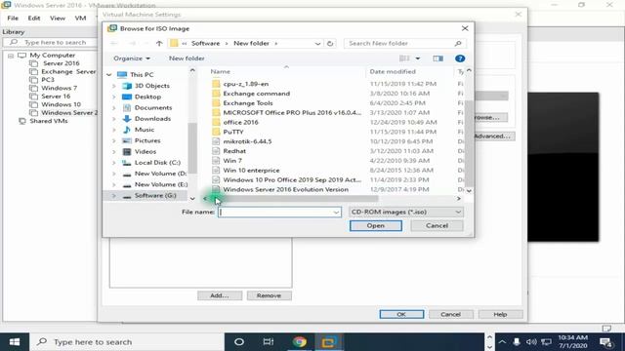Click the Forward arrow in file dialog

(x=133, y=43)
